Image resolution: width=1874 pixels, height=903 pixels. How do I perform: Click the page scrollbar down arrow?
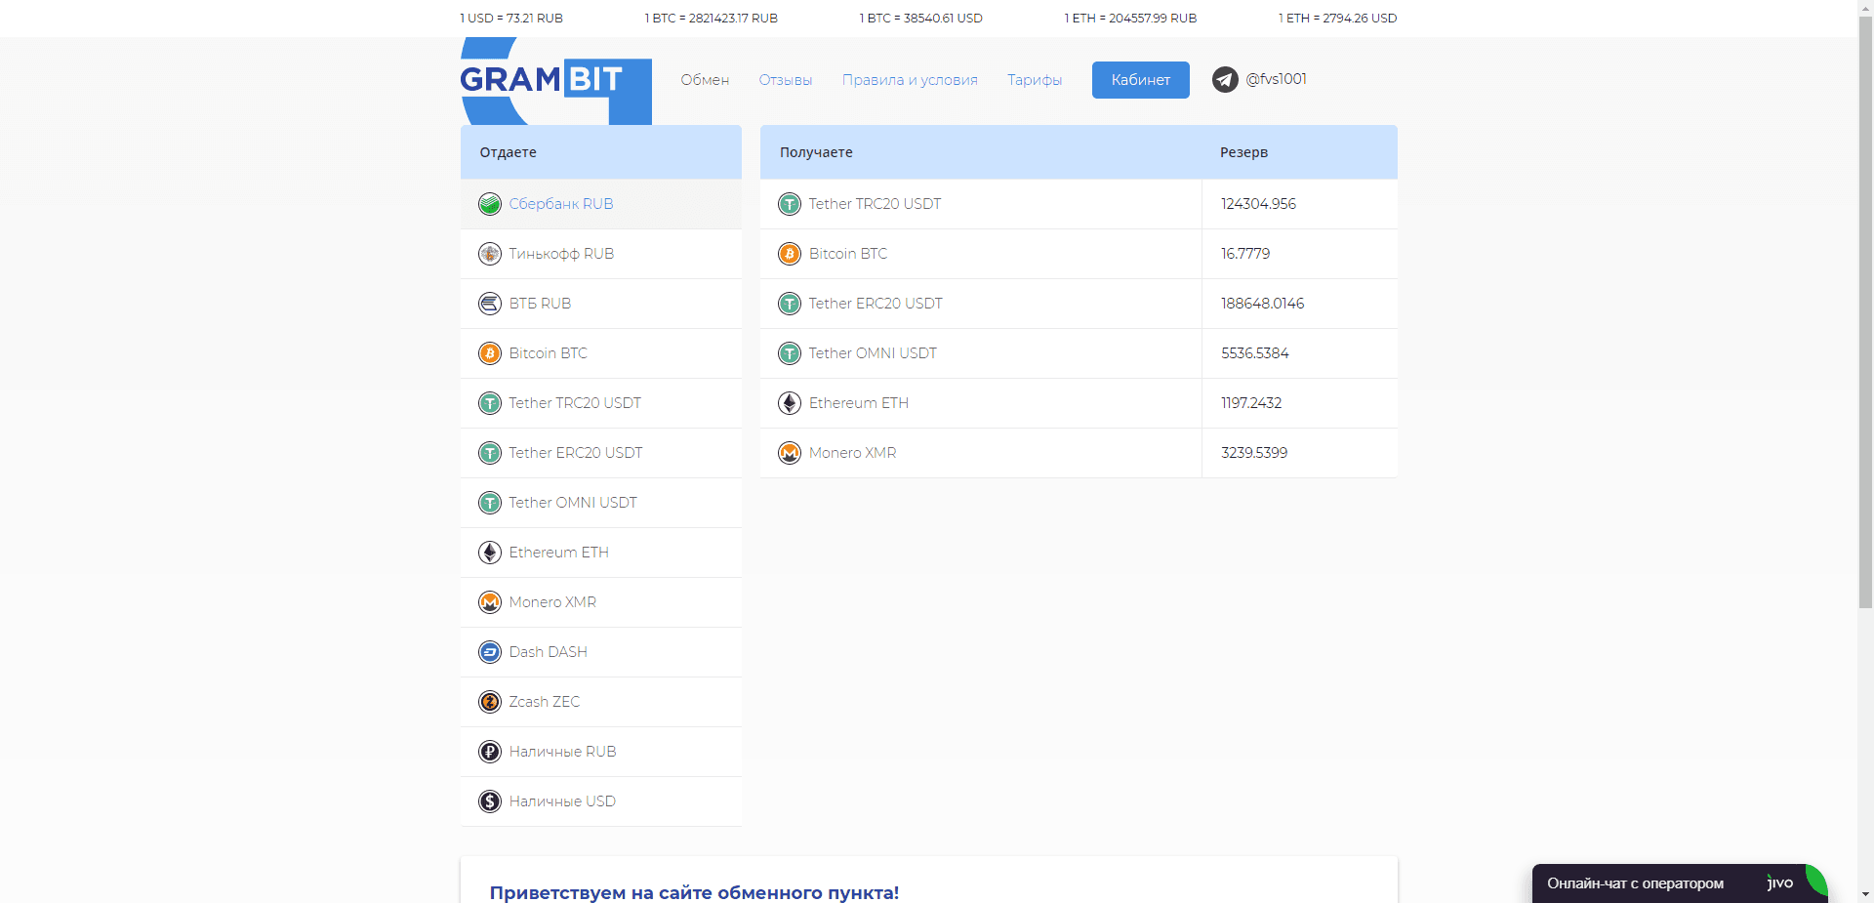[1865, 893]
